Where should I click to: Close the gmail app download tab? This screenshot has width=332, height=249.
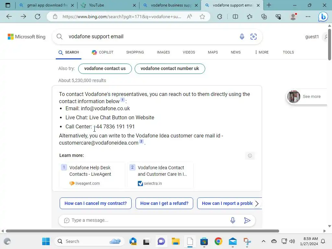(x=72, y=5)
